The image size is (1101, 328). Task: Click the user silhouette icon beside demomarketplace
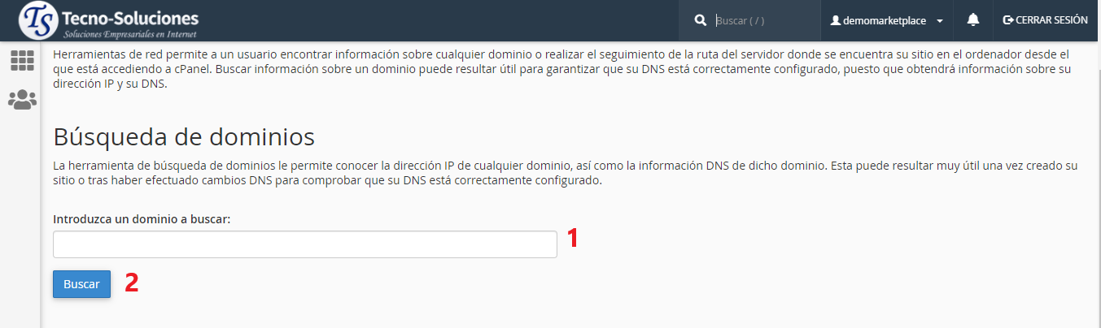[x=835, y=20]
